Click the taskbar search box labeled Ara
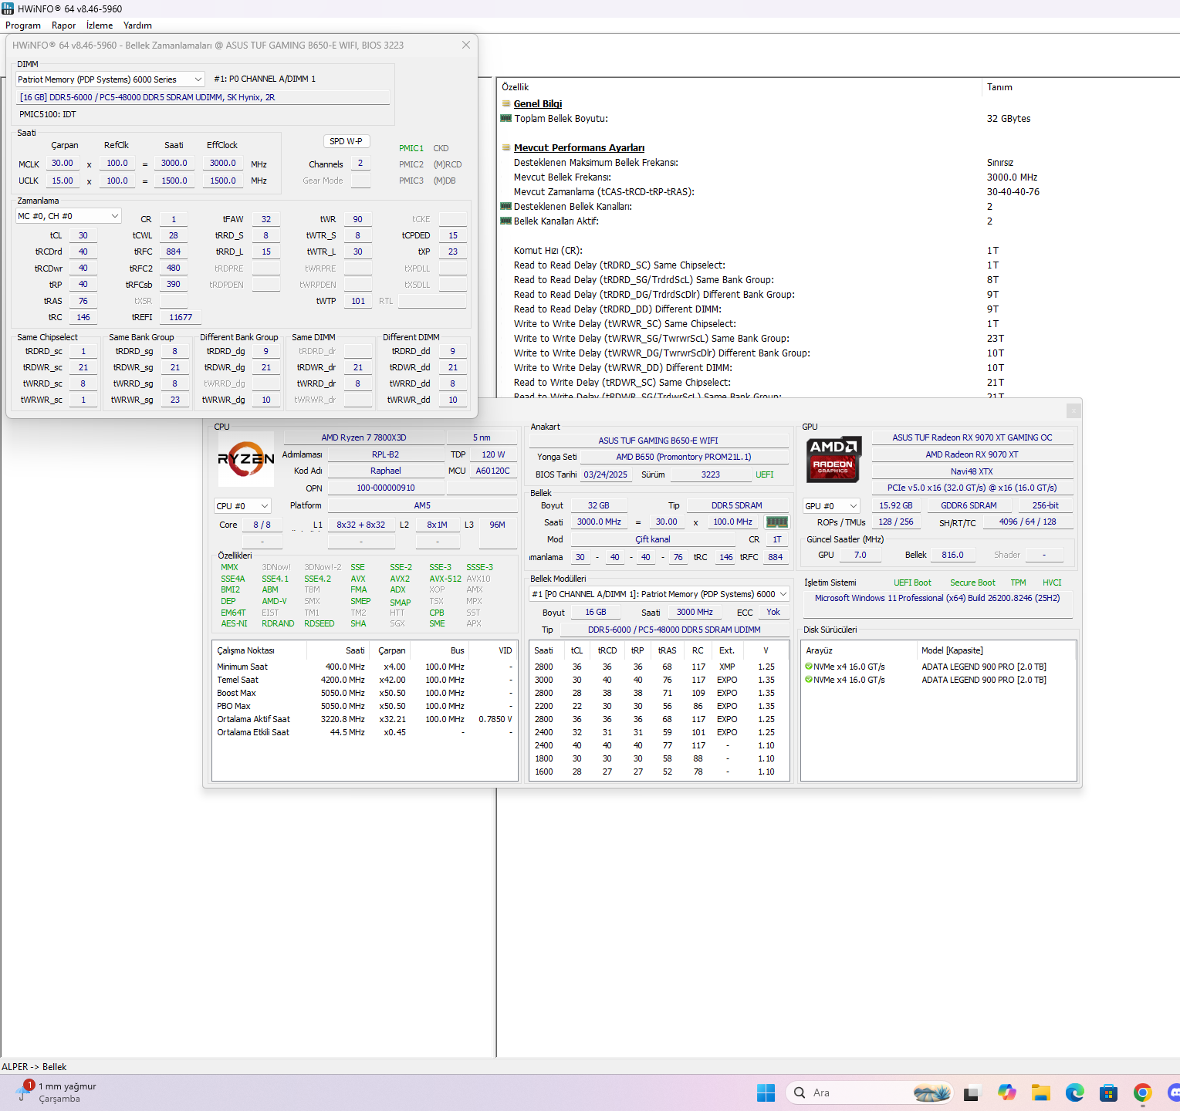Viewport: 1180px width, 1111px height. (x=870, y=1092)
